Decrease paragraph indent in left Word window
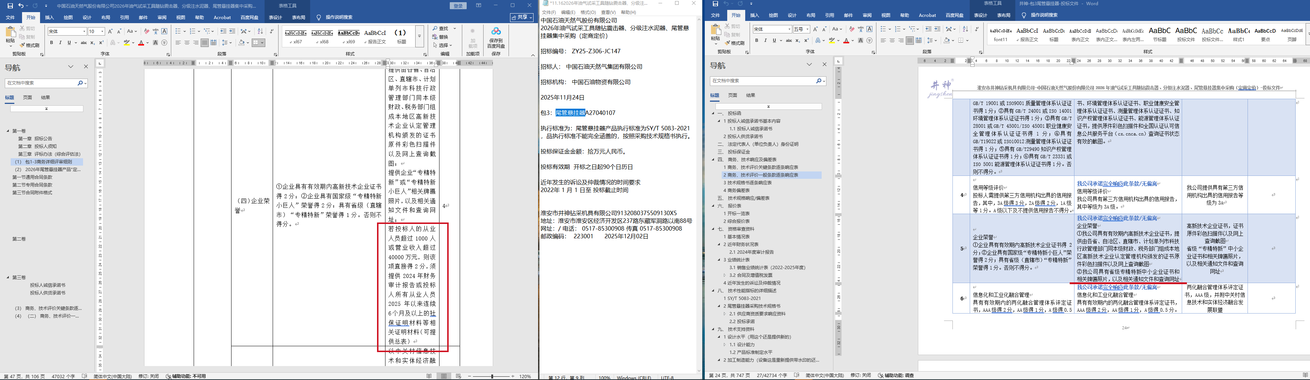The image size is (1310, 380). tap(223, 32)
